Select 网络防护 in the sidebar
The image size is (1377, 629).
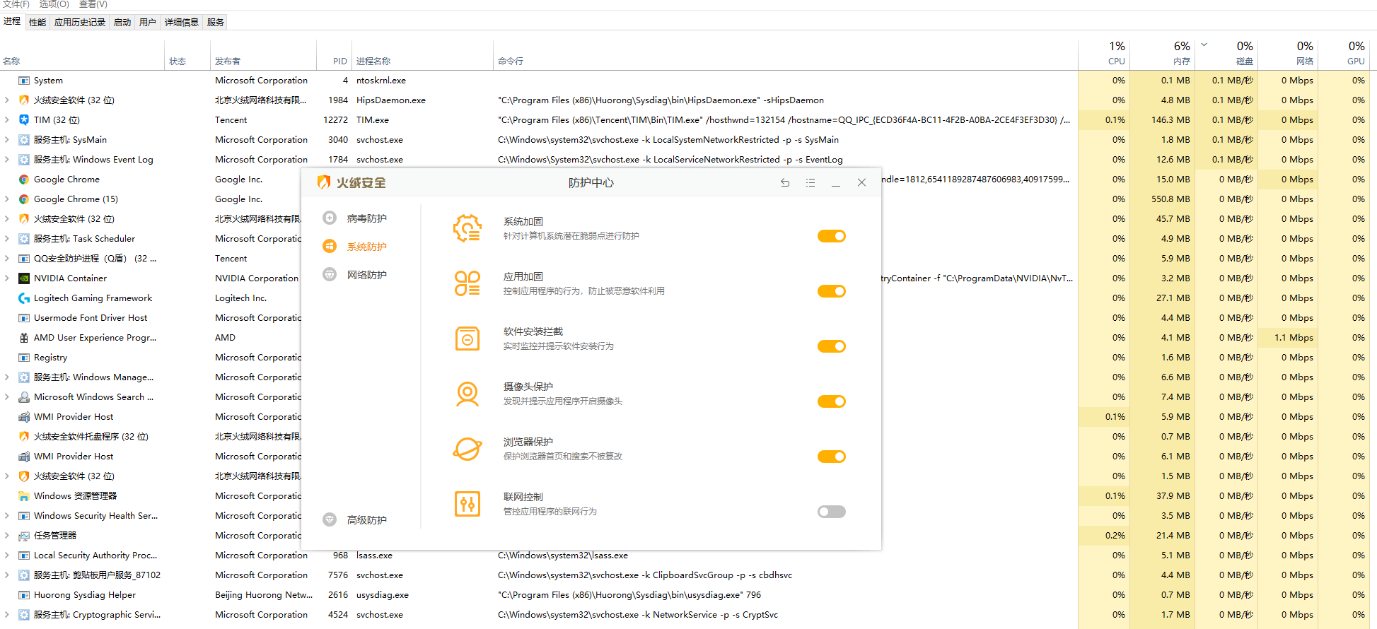coord(367,275)
